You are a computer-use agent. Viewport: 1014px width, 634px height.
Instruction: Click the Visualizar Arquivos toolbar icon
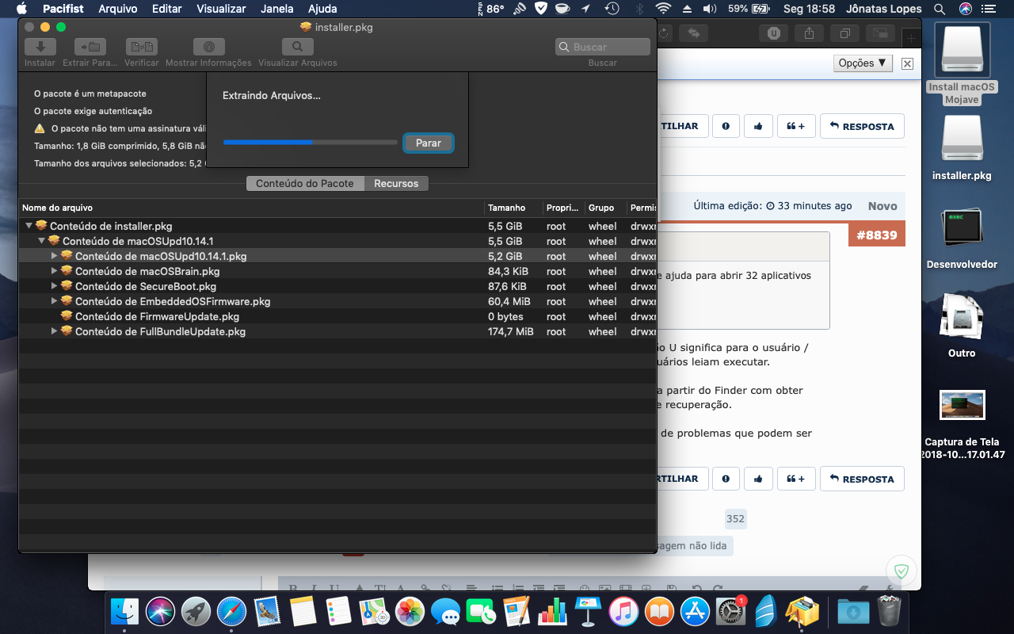pos(298,47)
